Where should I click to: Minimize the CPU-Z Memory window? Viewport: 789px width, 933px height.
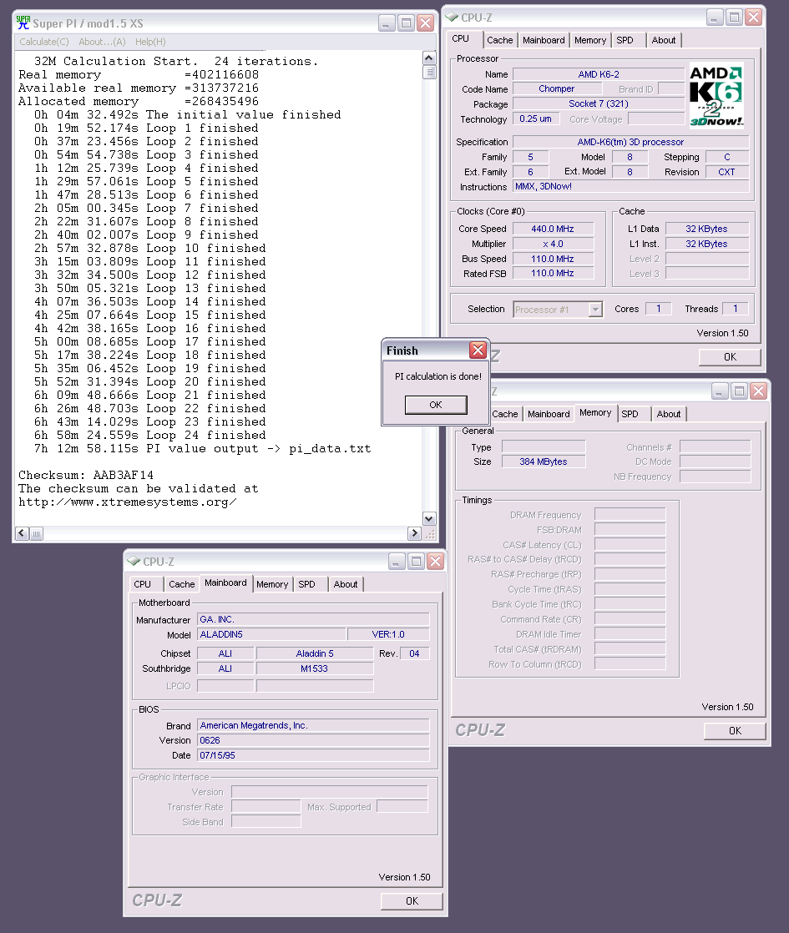tap(720, 391)
